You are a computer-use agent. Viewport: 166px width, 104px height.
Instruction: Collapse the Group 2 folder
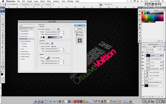pos(145,52)
